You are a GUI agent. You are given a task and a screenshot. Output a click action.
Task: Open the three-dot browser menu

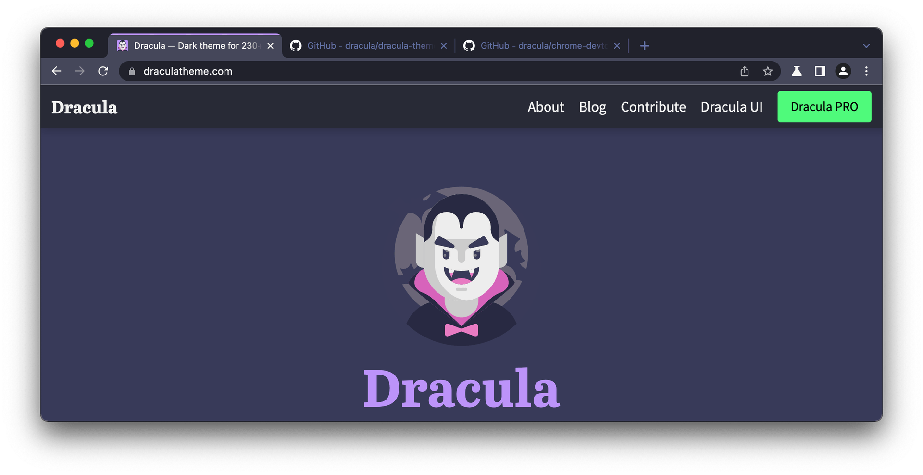(866, 71)
